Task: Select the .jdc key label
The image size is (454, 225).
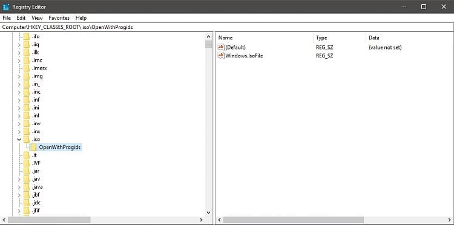Action: pyautogui.click(x=36, y=203)
